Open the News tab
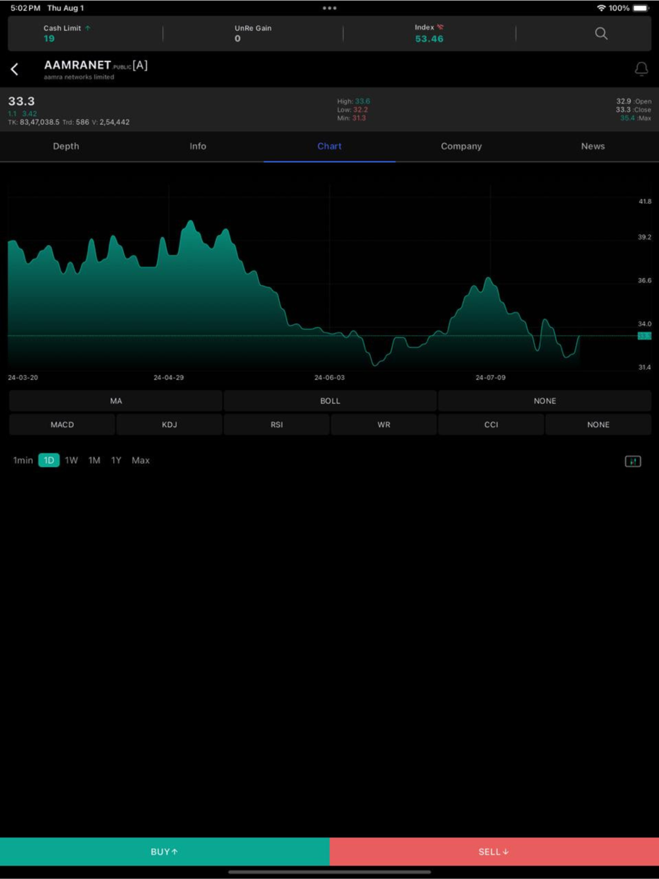 point(593,146)
